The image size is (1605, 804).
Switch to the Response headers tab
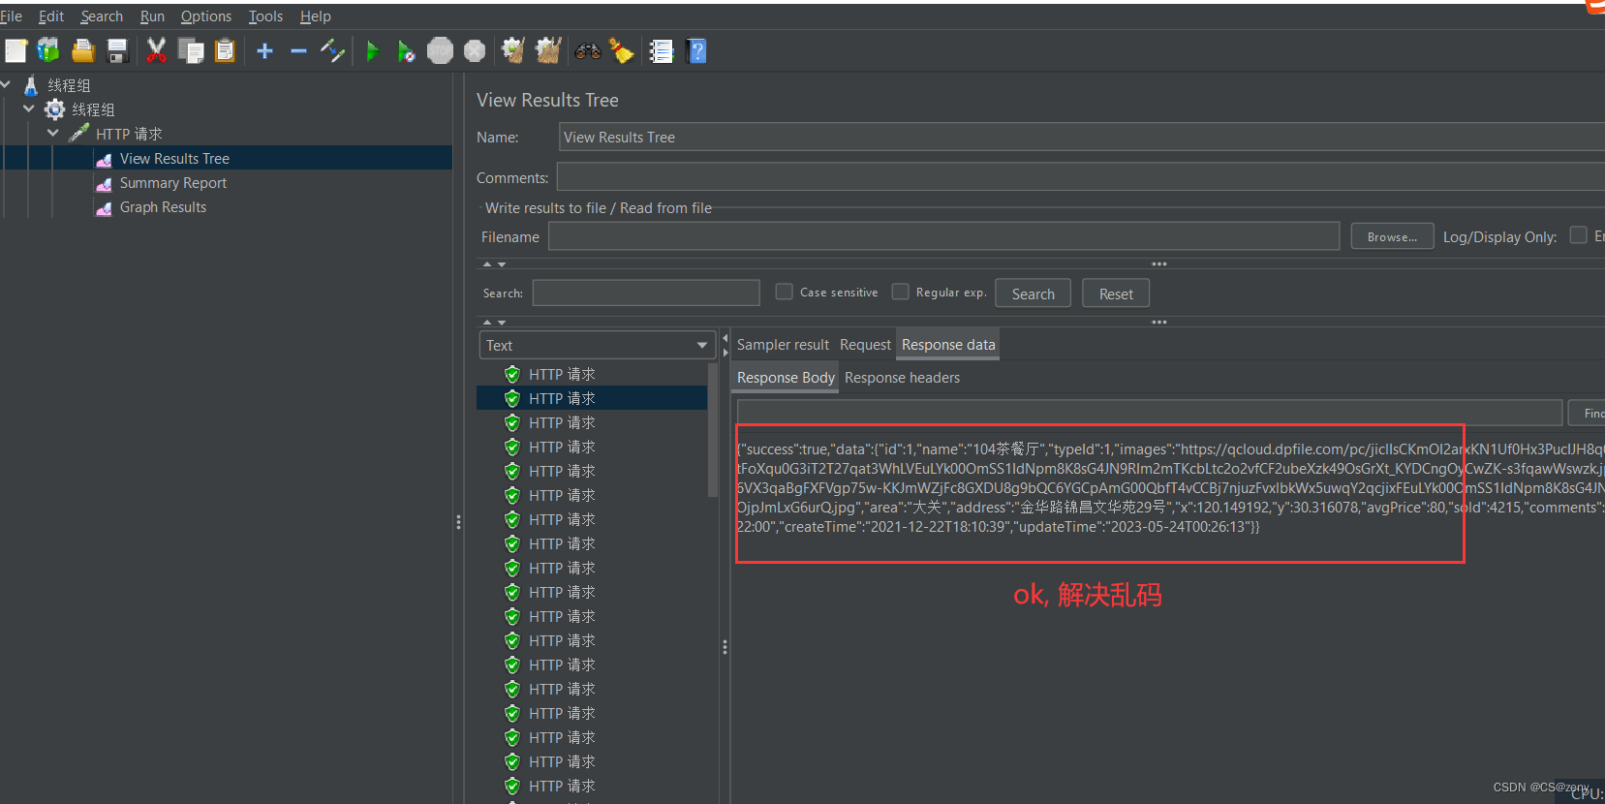pos(902,378)
